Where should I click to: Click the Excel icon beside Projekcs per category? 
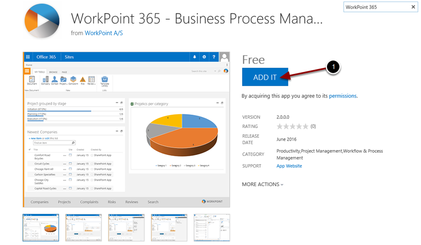pos(132,104)
